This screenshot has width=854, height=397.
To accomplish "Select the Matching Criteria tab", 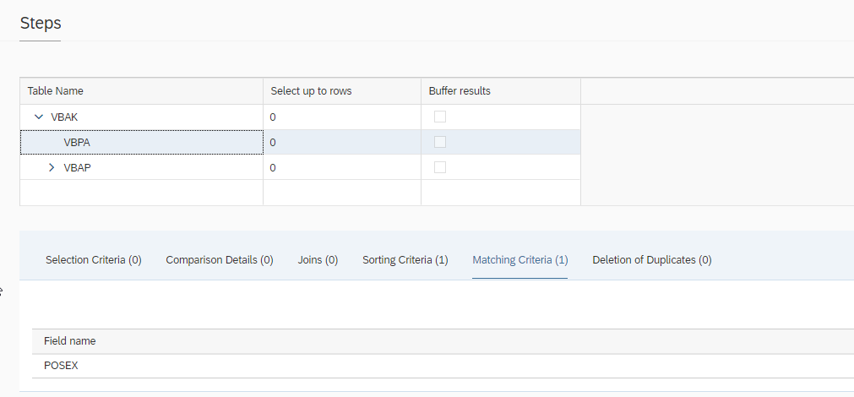I will (x=519, y=260).
